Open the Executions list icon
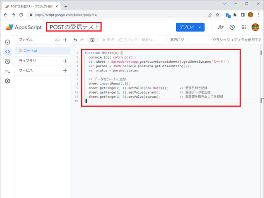 point(7,71)
